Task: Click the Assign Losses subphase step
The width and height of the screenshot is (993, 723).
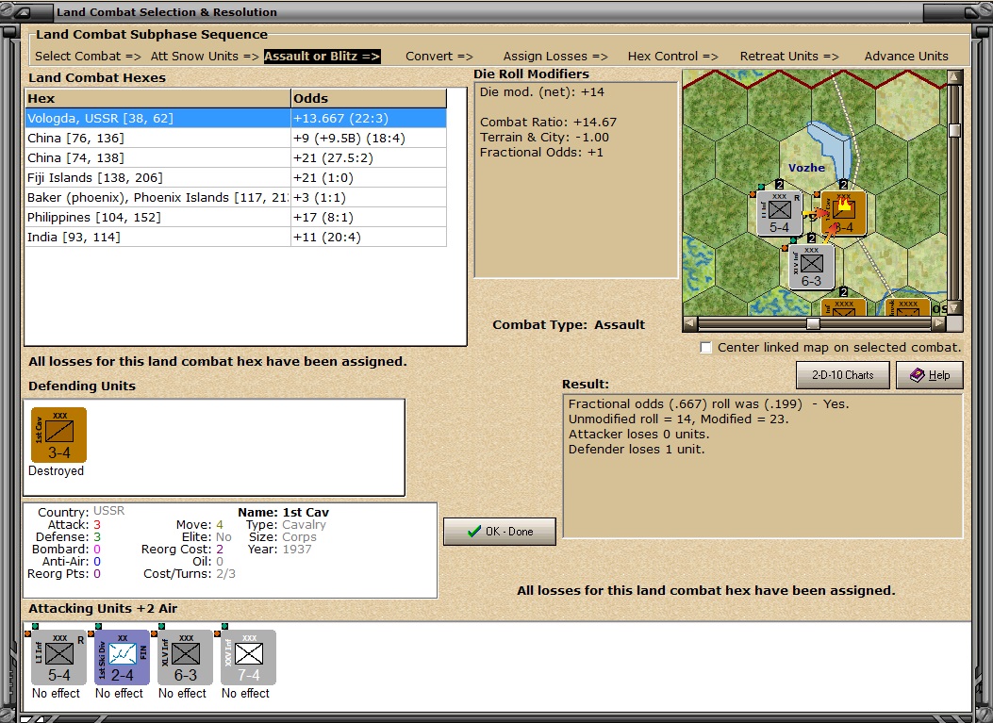Action: (555, 56)
